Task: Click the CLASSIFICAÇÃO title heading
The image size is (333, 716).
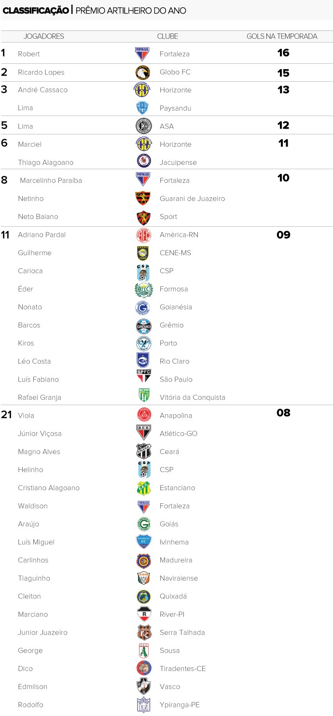Action: pos(36,11)
